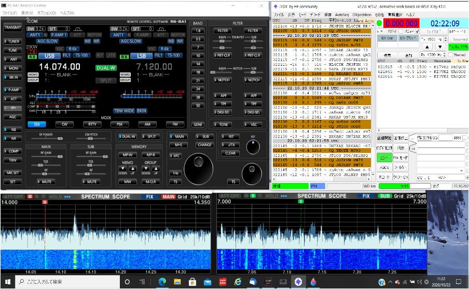Open Microsoft Edge from the taskbar
Screen dimensions: 469x289
click(x=162, y=282)
